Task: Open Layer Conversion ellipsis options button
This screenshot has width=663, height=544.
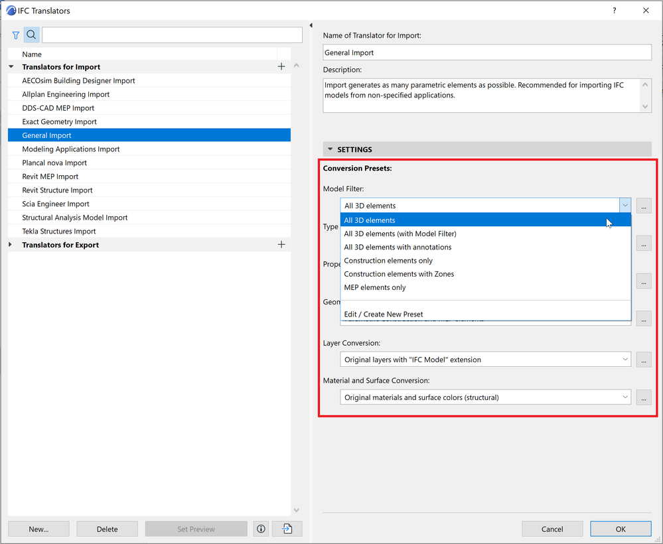Action: click(644, 360)
